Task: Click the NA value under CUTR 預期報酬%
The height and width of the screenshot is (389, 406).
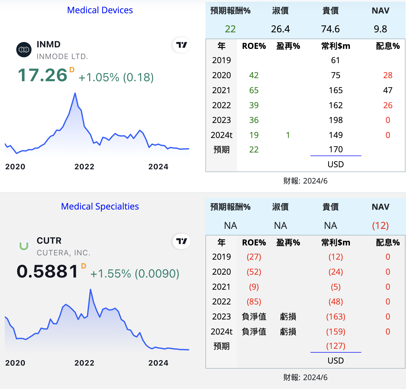Action: 230,226
